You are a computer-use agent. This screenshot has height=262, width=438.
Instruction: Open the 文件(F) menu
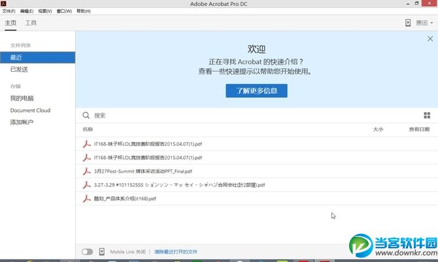point(9,11)
